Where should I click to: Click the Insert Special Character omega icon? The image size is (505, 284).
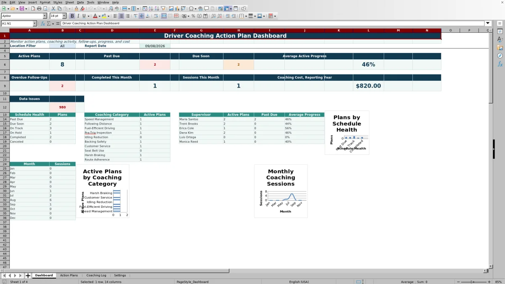pyautogui.click(x=191, y=8)
